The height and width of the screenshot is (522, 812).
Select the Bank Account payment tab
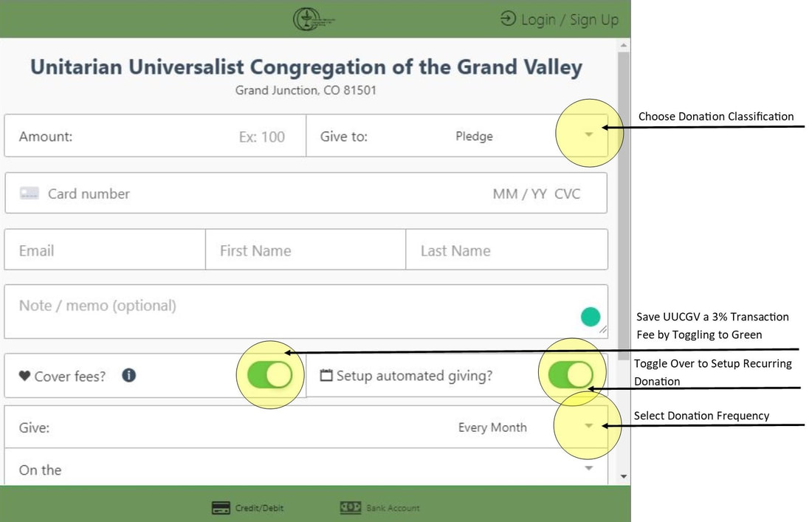(x=379, y=507)
